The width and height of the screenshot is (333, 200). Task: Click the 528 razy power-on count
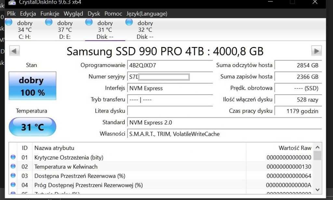pos(298,100)
